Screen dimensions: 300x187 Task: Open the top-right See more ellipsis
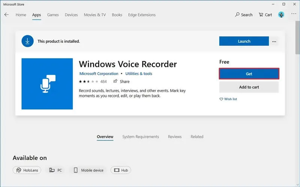point(294,15)
